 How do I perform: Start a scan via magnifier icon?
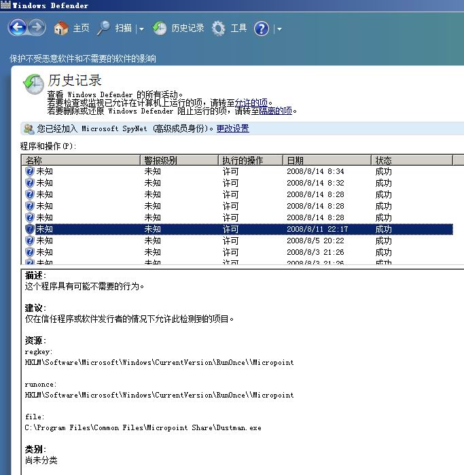pyautogui.click(x=104, y=28)
